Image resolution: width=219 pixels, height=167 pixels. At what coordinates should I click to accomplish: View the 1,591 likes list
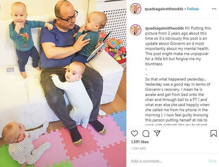click(x=140, y=142)
